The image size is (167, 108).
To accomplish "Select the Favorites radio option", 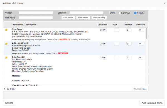I will pyautogui.click(x=120, y=13).
